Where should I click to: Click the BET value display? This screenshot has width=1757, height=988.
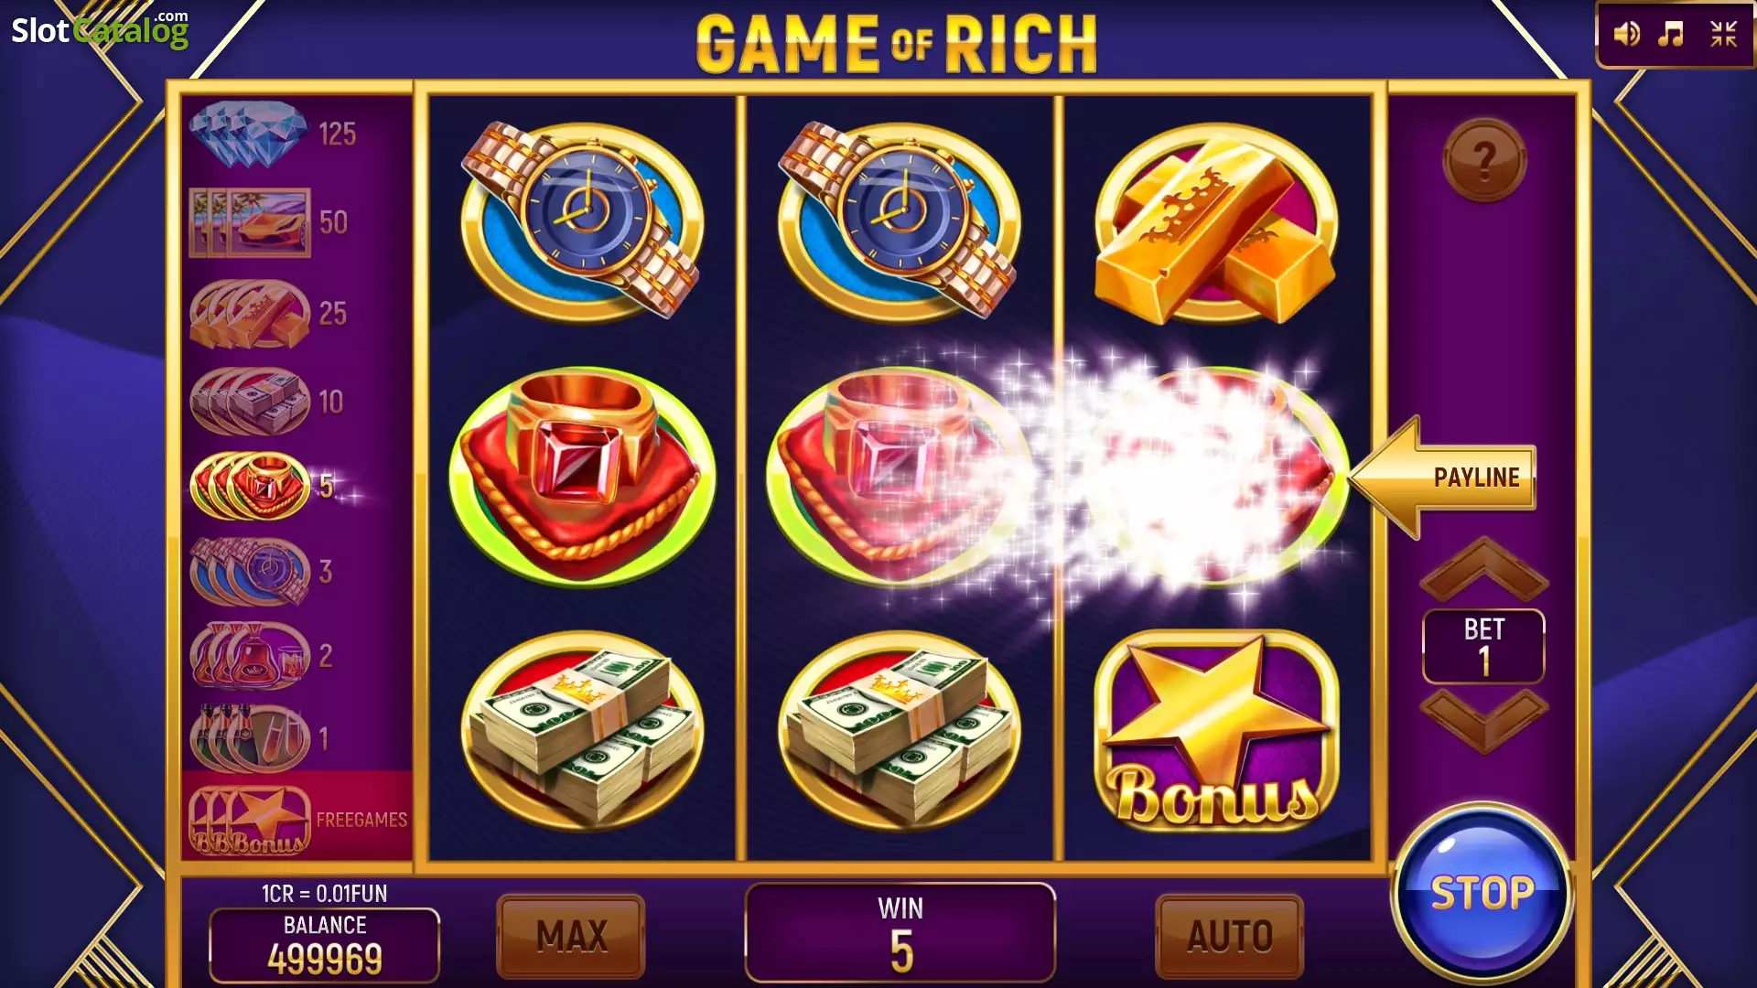[x=1483, y=646]
